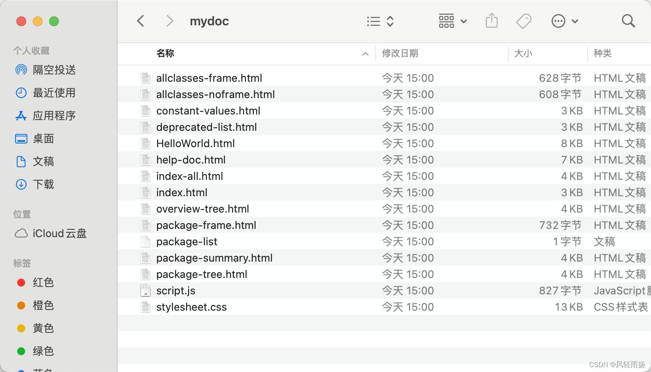Toggle sort direction arrow in 名称 column
Screen dimensions: 651x372
point(365,54)
